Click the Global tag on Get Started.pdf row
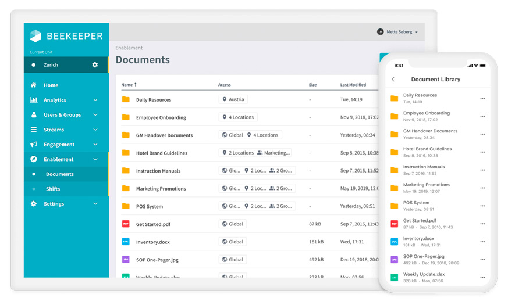The width and height of the screenshot is (508, 305). pyautogui.click(x=233, y=224)
